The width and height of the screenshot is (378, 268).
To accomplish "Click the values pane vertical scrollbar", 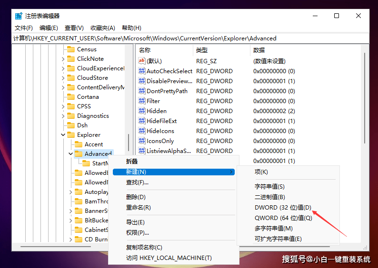I will (x=365, y=98).
